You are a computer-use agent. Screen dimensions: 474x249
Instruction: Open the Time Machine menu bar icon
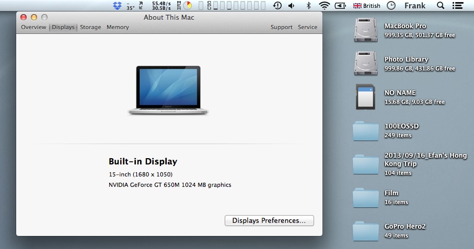point(277,5)
